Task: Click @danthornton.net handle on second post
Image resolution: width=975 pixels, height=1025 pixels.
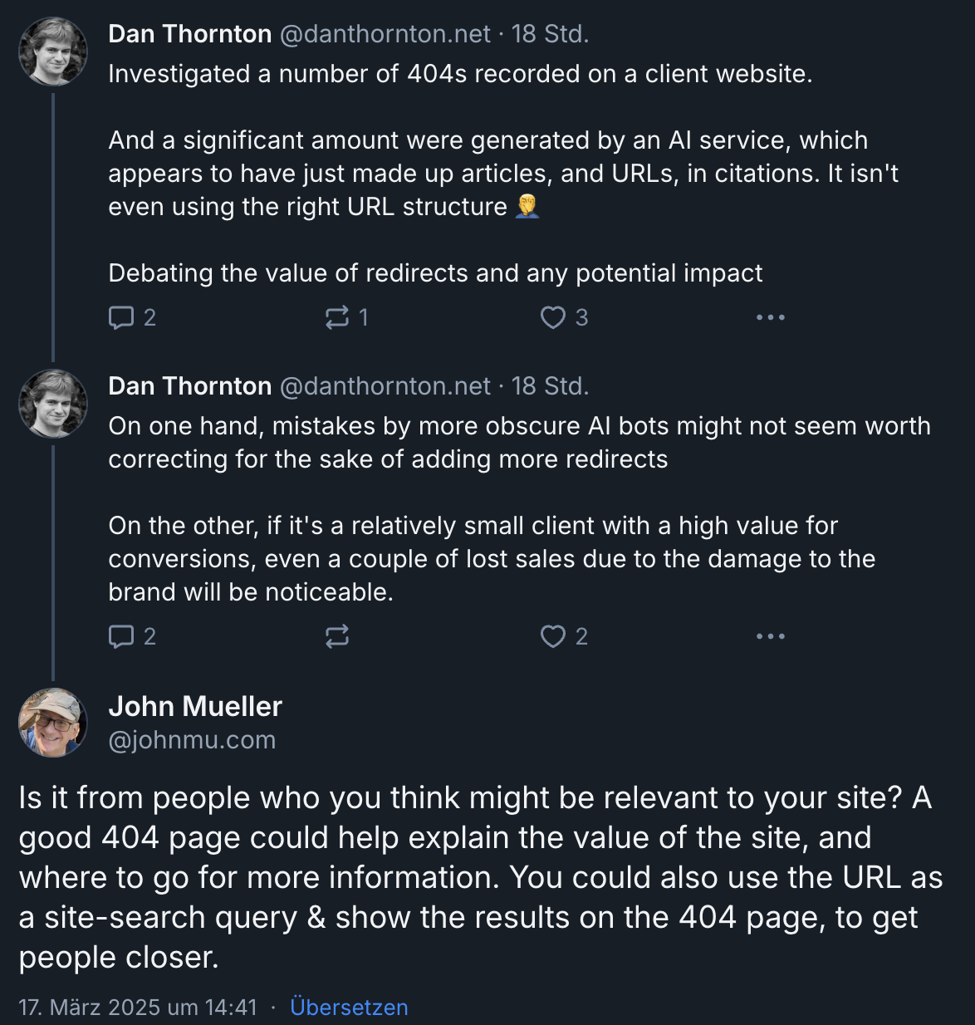Action: [385, 386]
